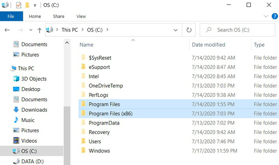279x165 pixels.
Task: Click the Intel folder icon
Action: (83, 76)
